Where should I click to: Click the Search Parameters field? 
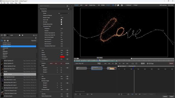tap(52, 6)
